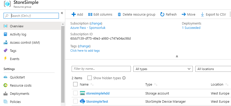
Task: Click the purple Tags icon
Action: tap(5, 51)
